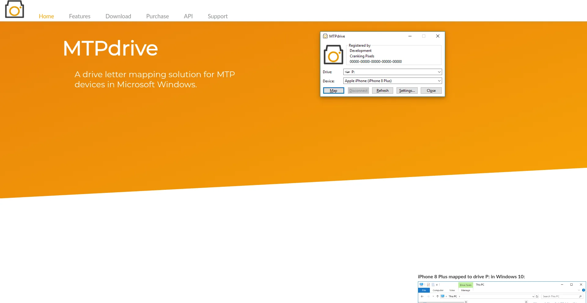Image resolution: width=587 pixels, height=303 pixels.
Task: Visit the Support page
Action: click(x=218, y=16)
